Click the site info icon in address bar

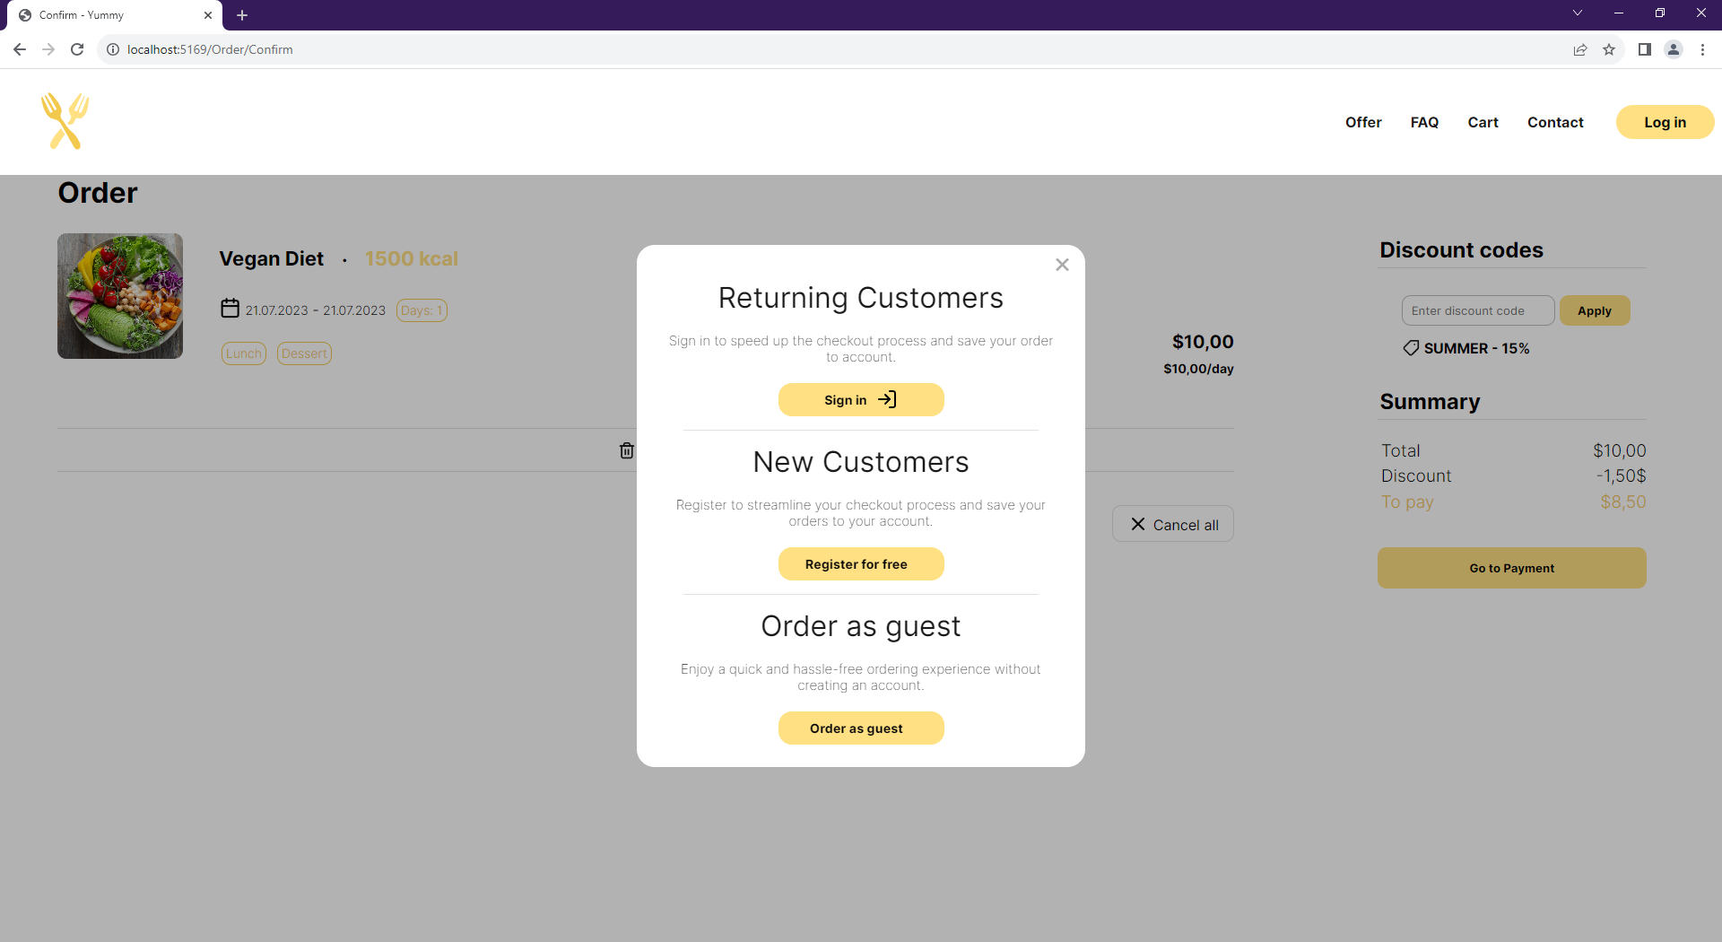pos(113,49)
